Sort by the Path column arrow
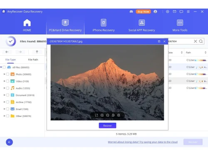This screenshot has height=156, width=208. coord(206,52)
